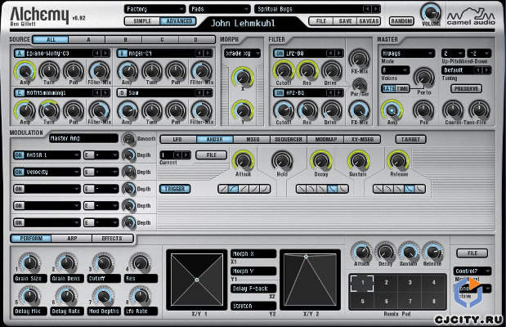The height and width of the screenshot is (327, 506).
Task: Click the filter Cutoff knob for LP2-BQ
Action: pos(283,71)
